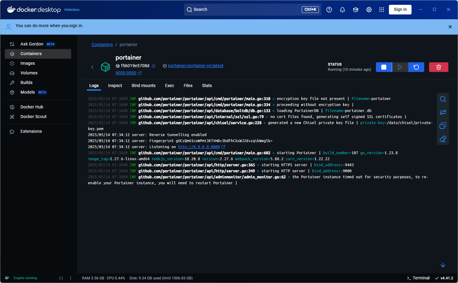Open the Models section

(x=38, y=92)
